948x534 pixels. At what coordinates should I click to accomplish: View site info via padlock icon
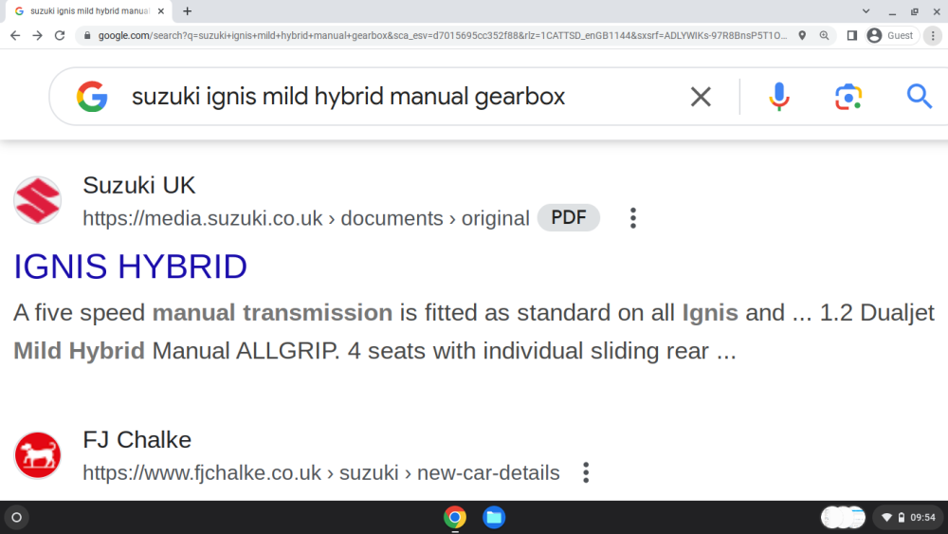(87, 36)
